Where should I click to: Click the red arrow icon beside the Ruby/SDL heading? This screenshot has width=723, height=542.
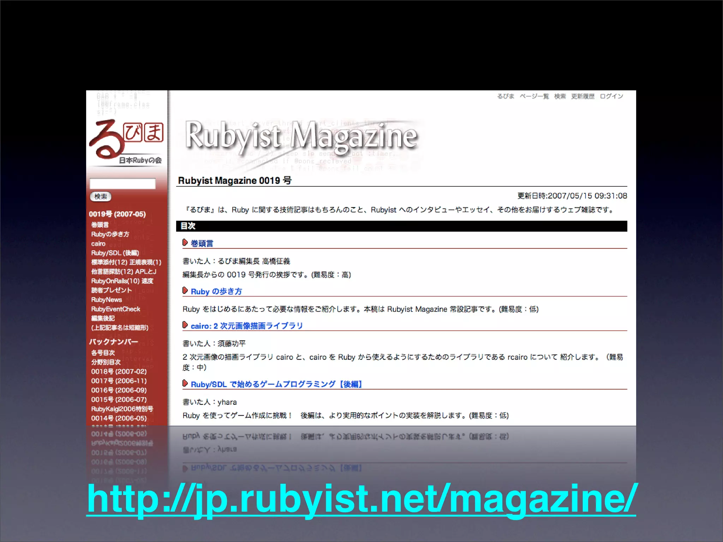point(185,384)
